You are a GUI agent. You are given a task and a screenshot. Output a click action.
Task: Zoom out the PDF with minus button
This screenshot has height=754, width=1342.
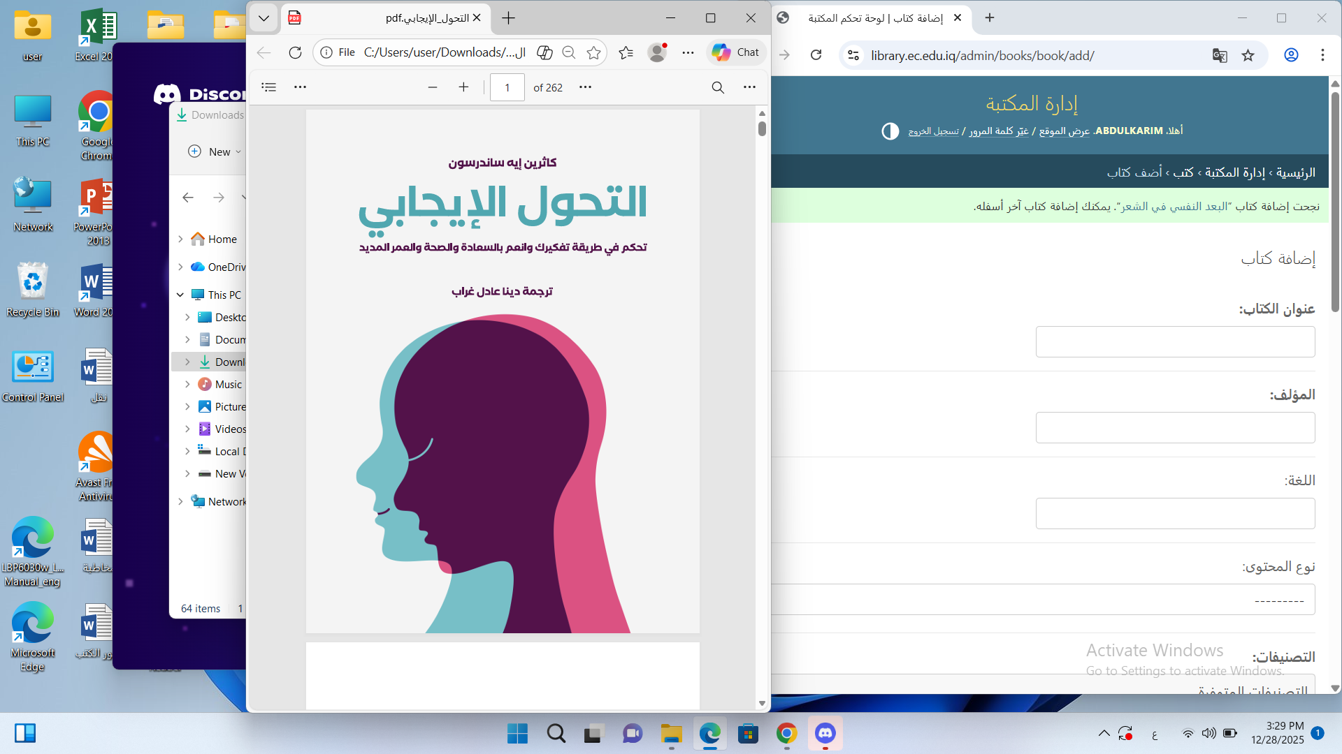coord(433,87)
